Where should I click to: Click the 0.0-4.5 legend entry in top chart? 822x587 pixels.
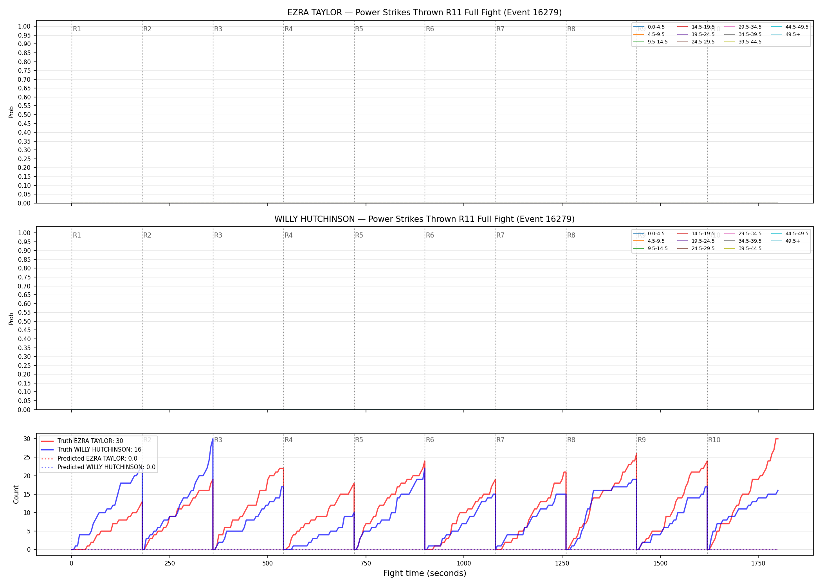pyautogui.click(x=649, y=27)
